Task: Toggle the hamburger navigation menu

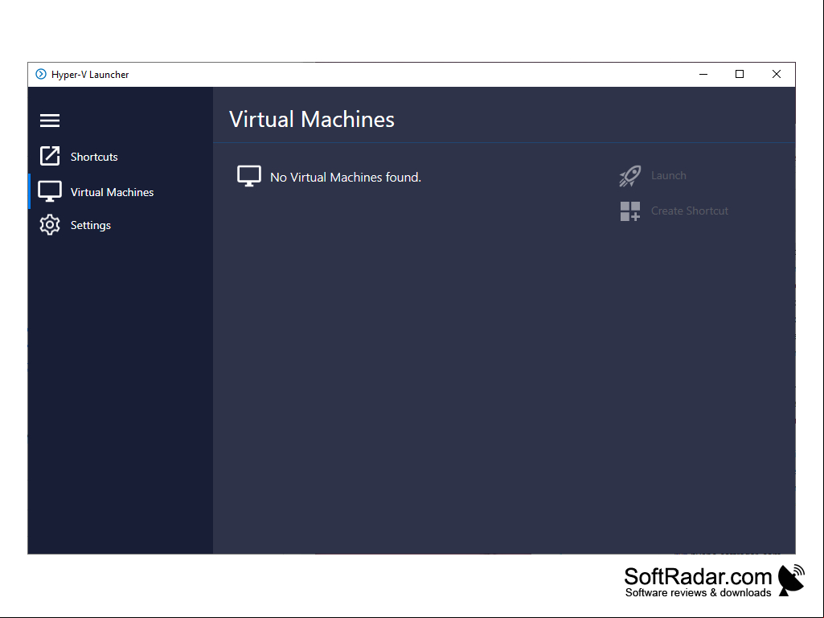Action: click(50, 121)
